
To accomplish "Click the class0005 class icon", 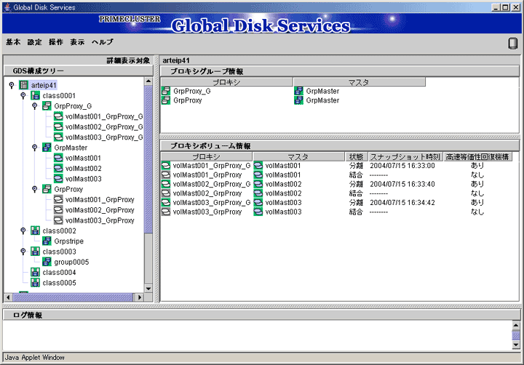I will click(x=35, y=283).
